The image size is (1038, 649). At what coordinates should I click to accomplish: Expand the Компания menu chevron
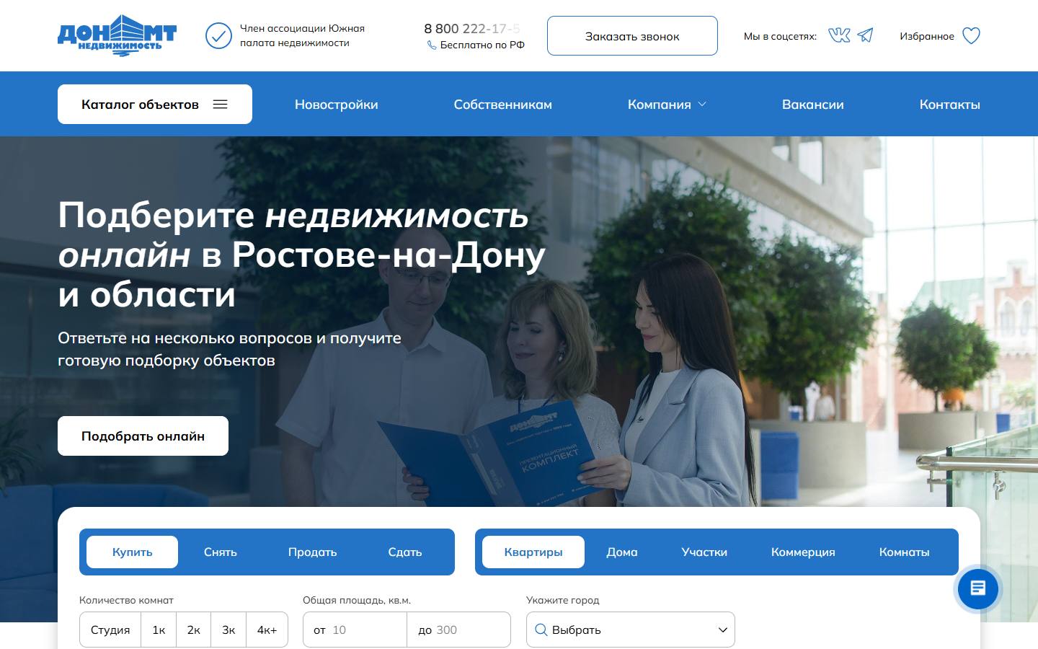[702, 105]
